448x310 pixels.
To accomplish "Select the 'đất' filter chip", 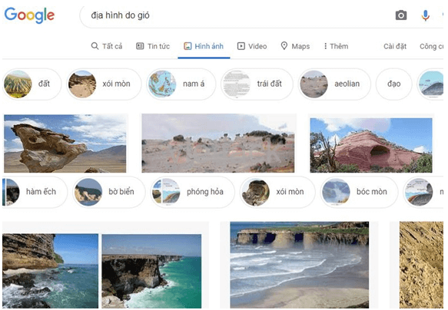I will [x=32, y=84].
